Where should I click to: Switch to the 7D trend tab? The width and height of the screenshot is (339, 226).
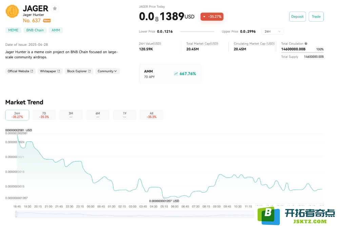pos(44,115)
